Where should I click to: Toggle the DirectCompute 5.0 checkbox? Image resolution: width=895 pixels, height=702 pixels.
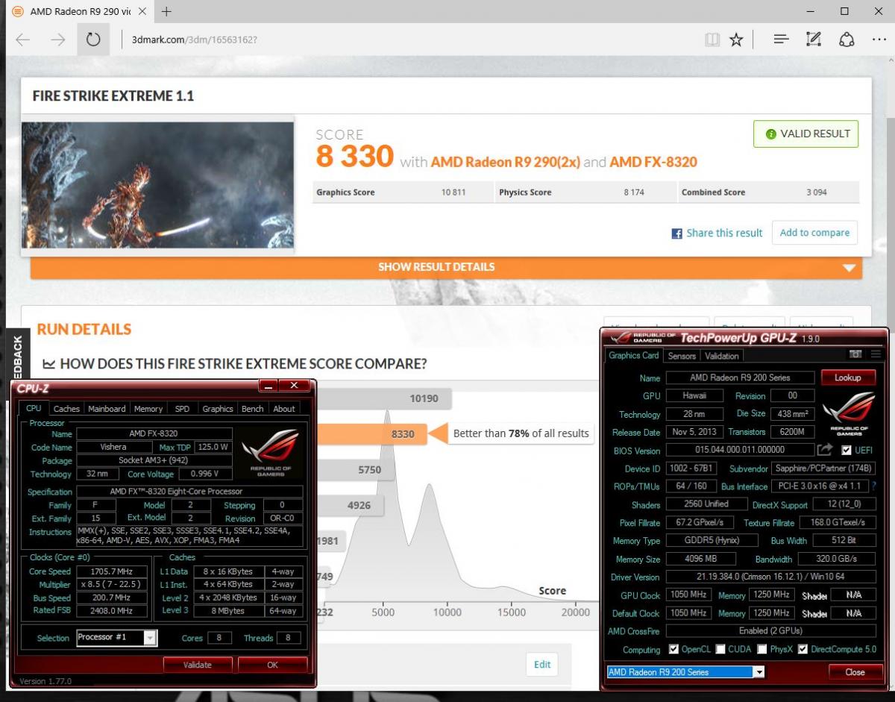803,649
